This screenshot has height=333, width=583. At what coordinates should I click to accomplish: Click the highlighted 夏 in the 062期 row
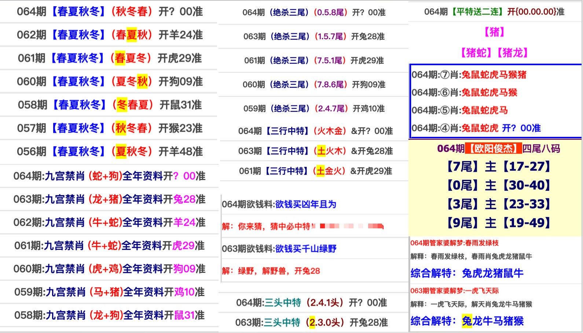pyautogui.click(x=132, y=35)
